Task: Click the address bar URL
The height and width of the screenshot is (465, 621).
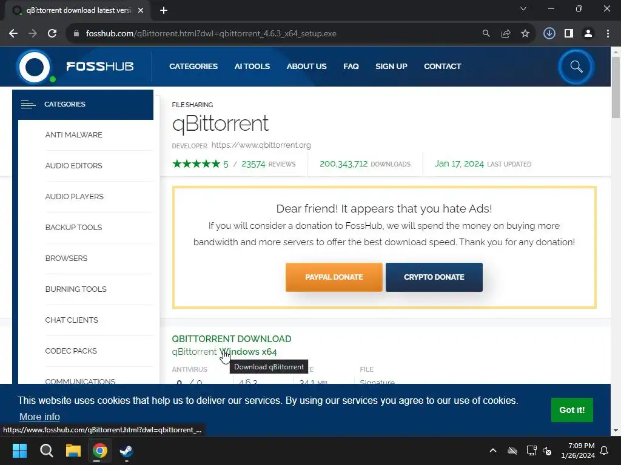Action: tap(211, 34)
